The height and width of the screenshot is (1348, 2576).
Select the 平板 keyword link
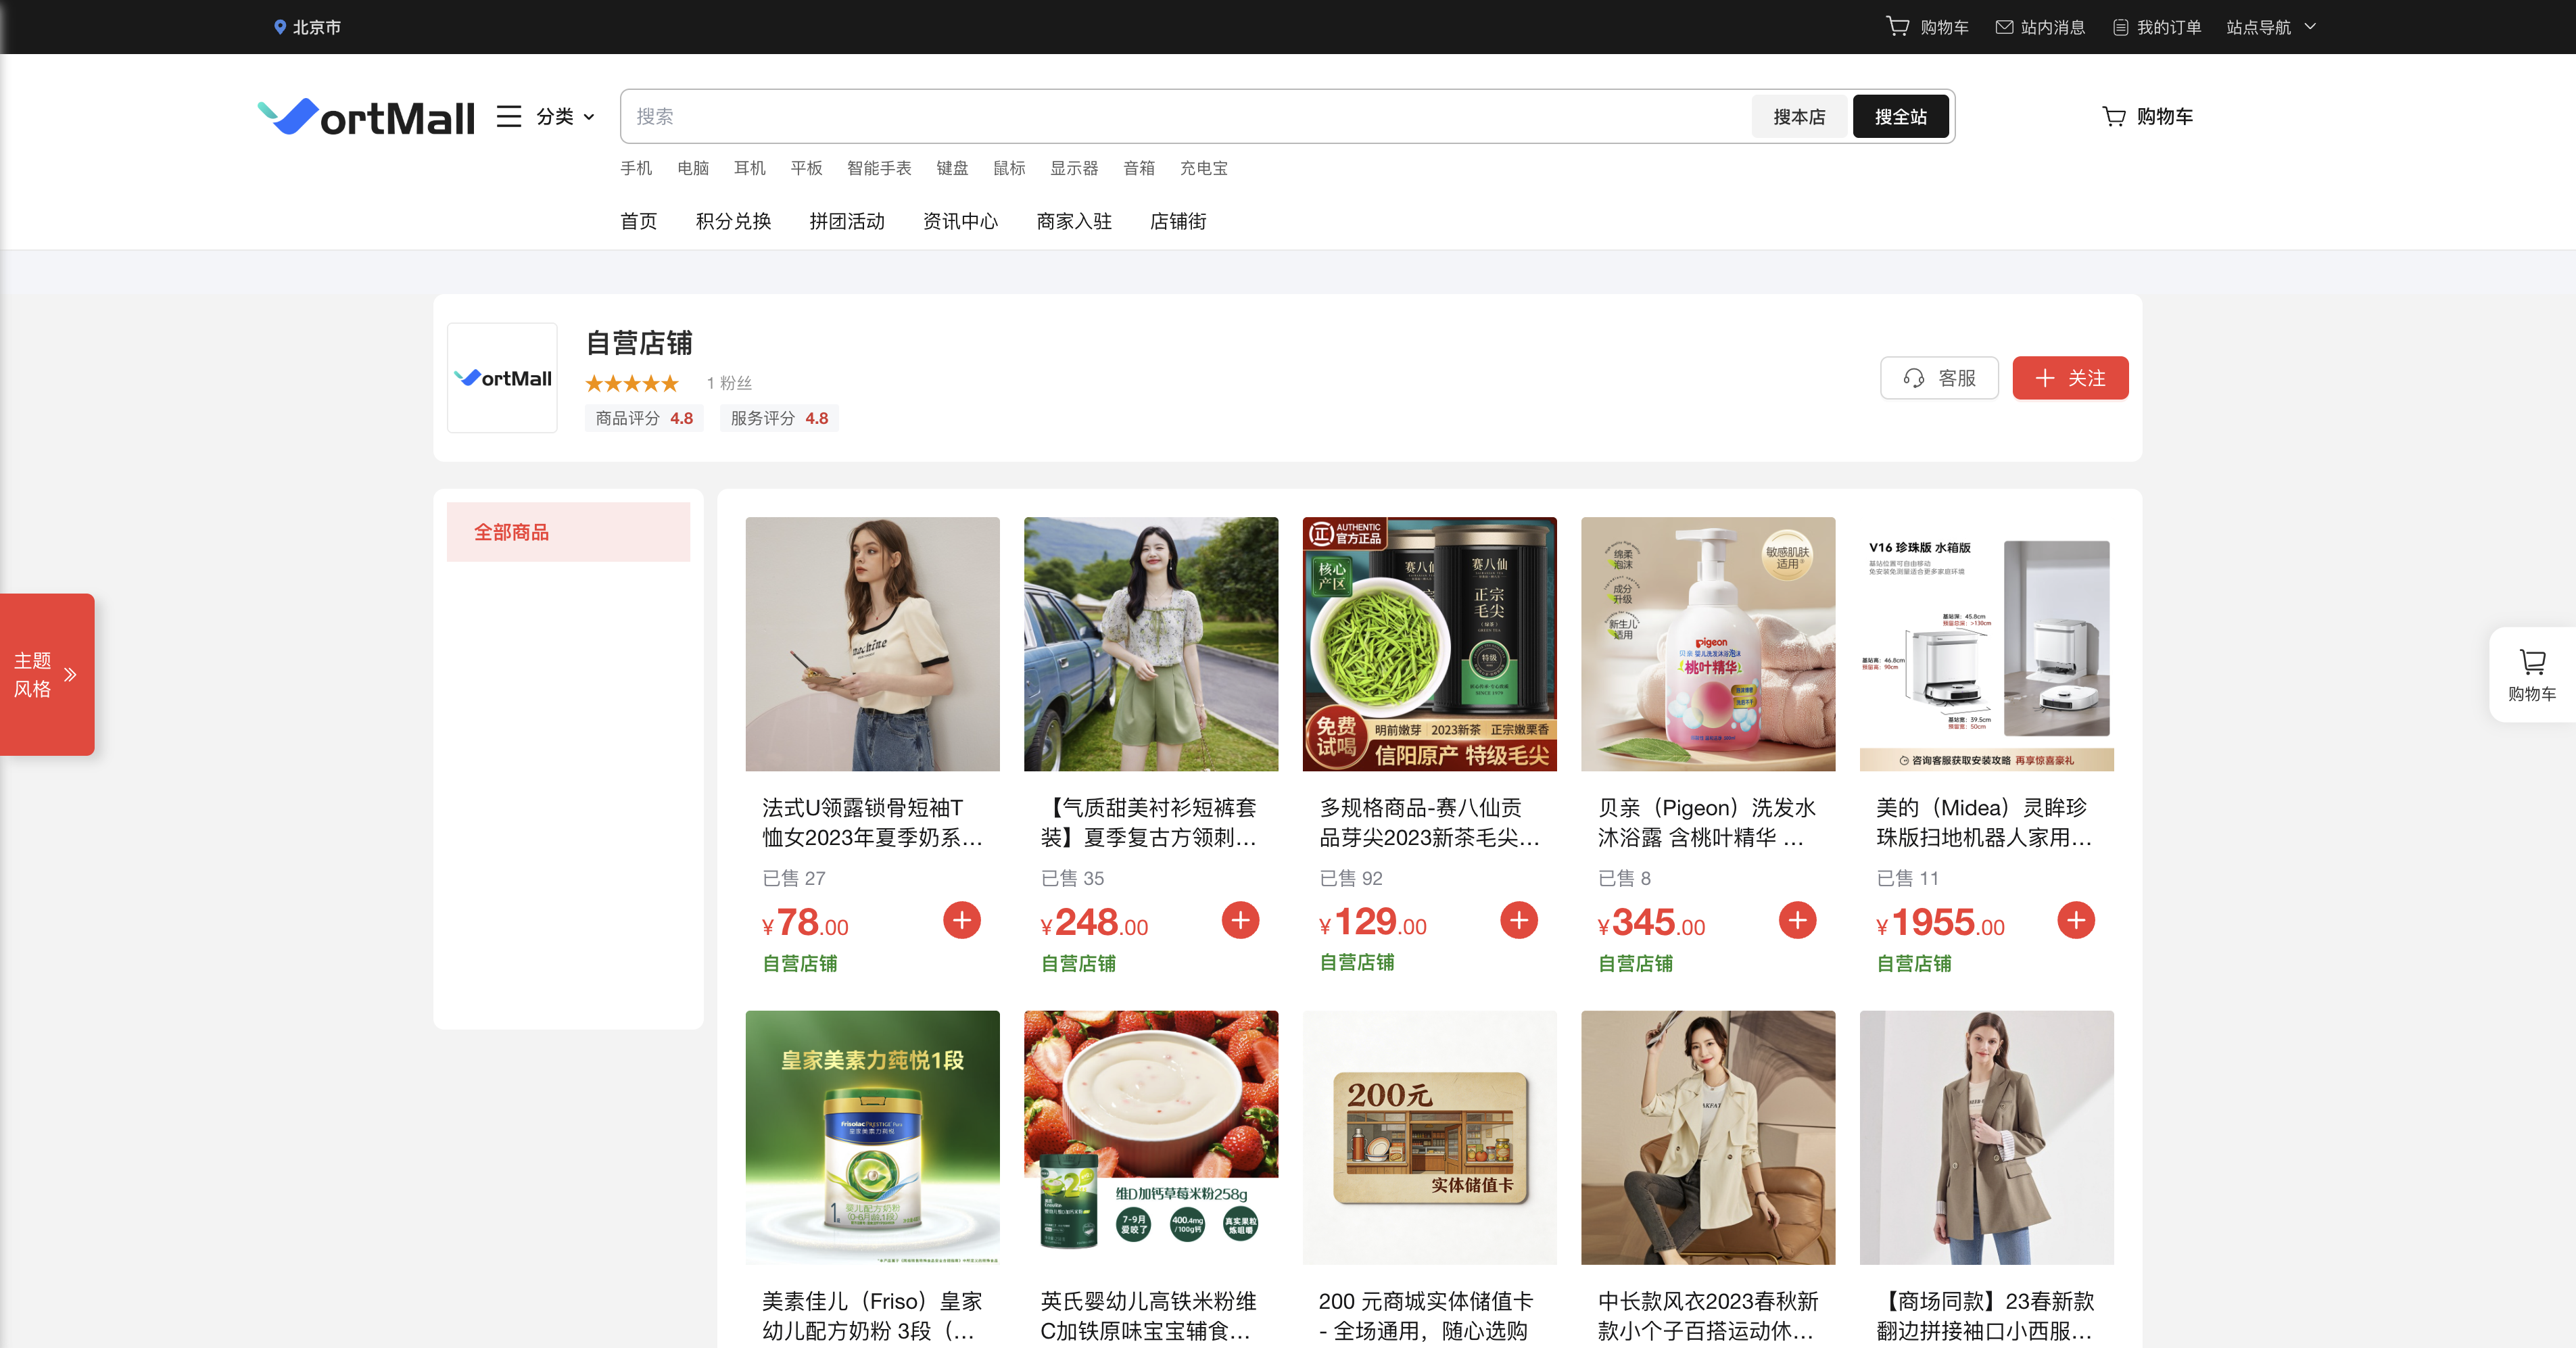tap(806, 168)
